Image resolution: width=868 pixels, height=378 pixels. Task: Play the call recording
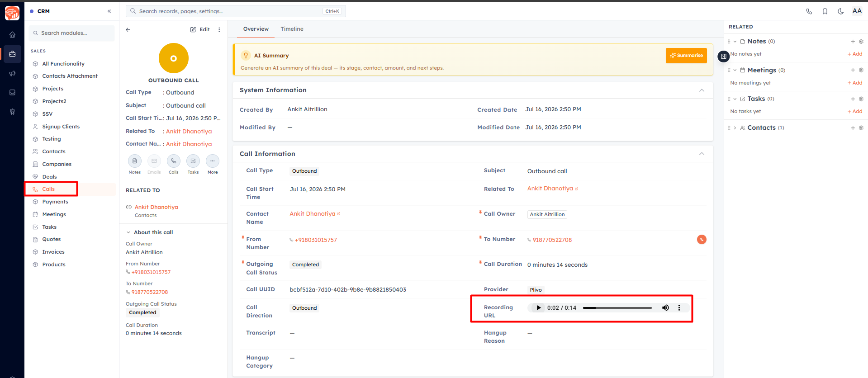(x=538, y=308)
